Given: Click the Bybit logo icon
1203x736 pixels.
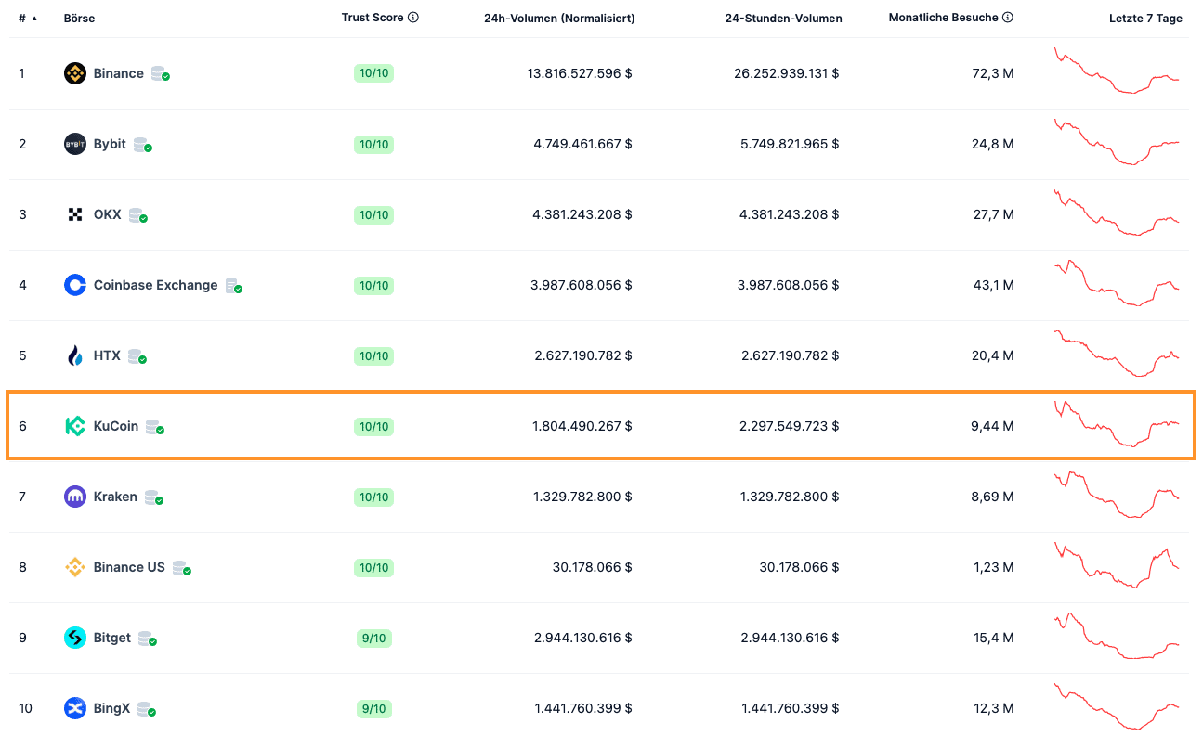Looking at the screenshot, I should [75, 144].
